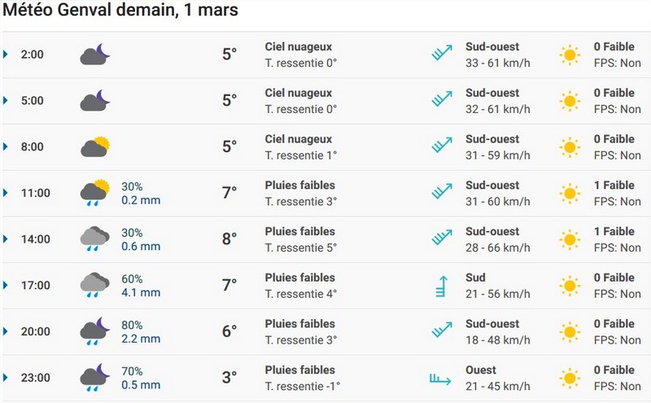Screen dimensions: 651x403
Task: Expand the 11:00 hourly details arrow
Action: 7,193
